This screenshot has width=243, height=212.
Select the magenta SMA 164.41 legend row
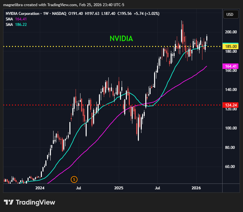click(x=16, y=19)
